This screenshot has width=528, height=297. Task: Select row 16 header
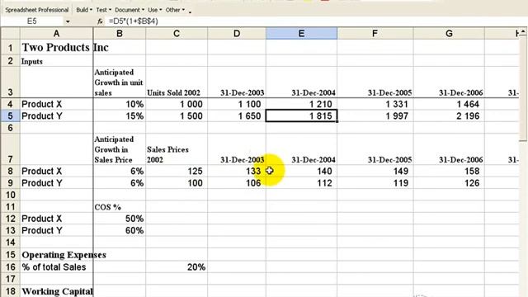tap(10, 267)
